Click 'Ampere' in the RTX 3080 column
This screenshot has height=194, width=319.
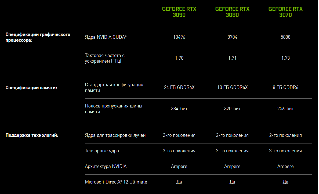click(232, 167)
